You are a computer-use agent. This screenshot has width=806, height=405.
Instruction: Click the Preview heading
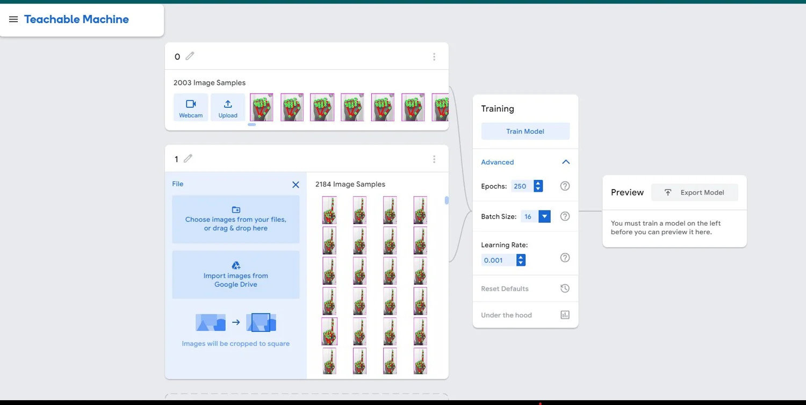(627, 192)
